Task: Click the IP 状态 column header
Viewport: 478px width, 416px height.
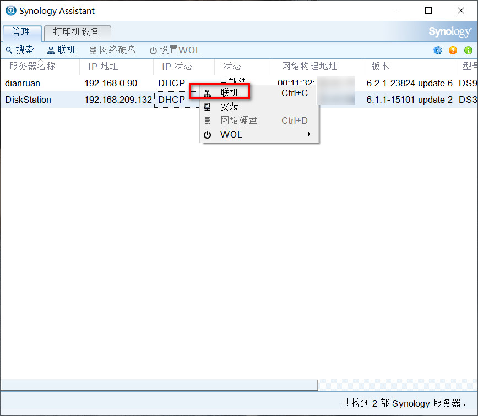Action: click(x=184, y=67)
